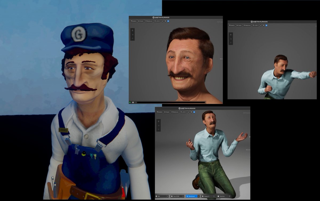Click top viewport tool icon in punching pose window
Viewport: 320px width, 201px height.
tap(231, 35)
